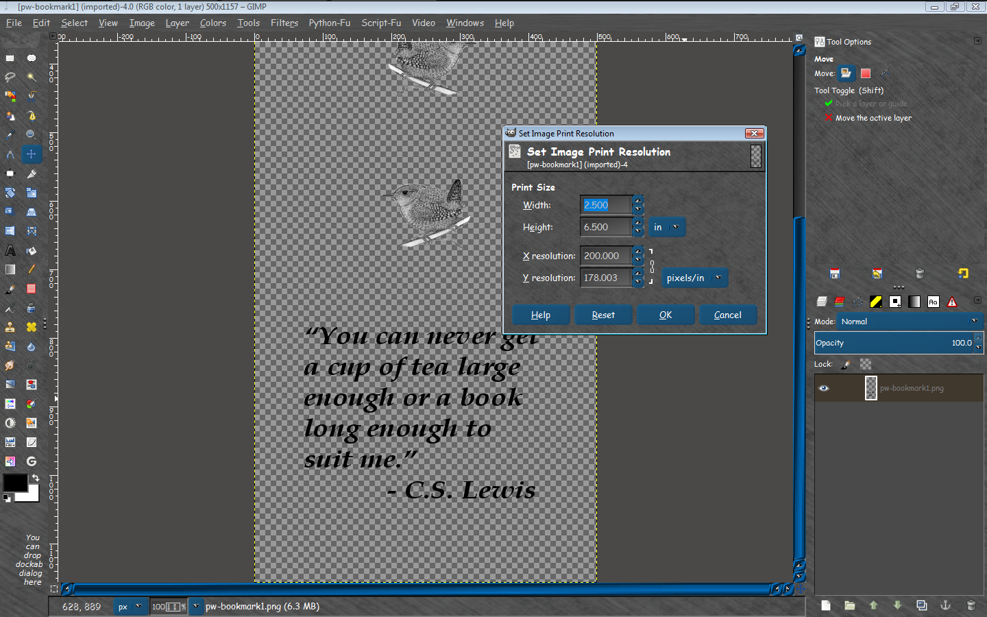Viewport: 987px width, 617px height.
Task: Select the Pencil tool
Action: (32, 269)
